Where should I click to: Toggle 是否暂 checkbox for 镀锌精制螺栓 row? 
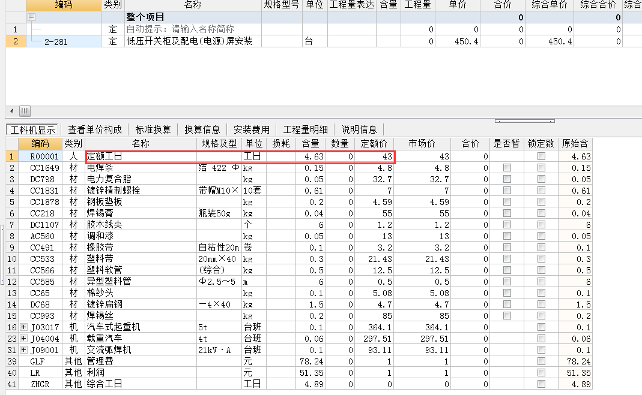[x=507, y=191]
